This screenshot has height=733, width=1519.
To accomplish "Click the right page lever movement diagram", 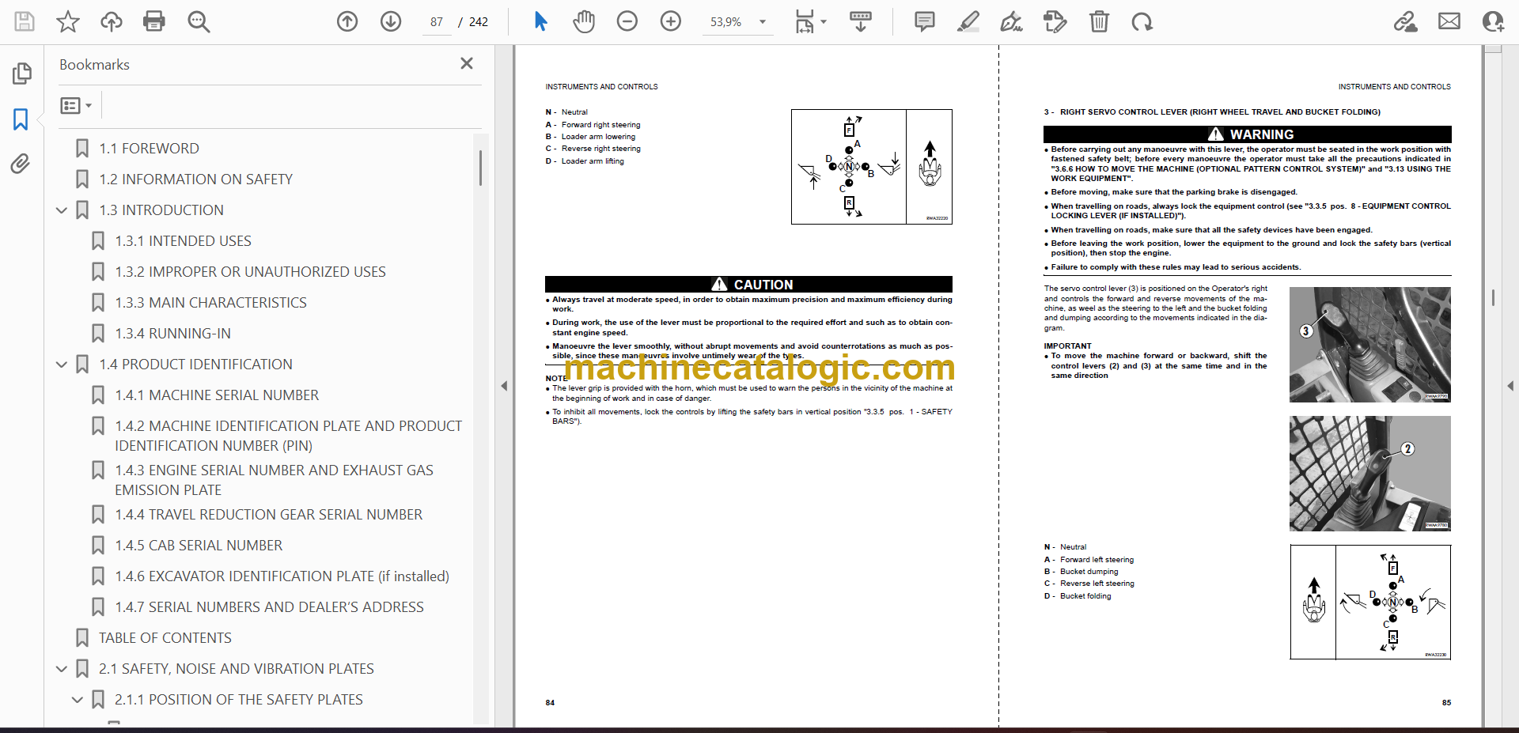I will (1370, 602).
